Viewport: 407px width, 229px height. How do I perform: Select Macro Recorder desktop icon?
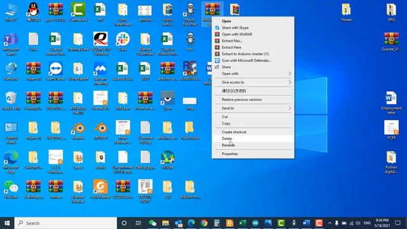190,14
